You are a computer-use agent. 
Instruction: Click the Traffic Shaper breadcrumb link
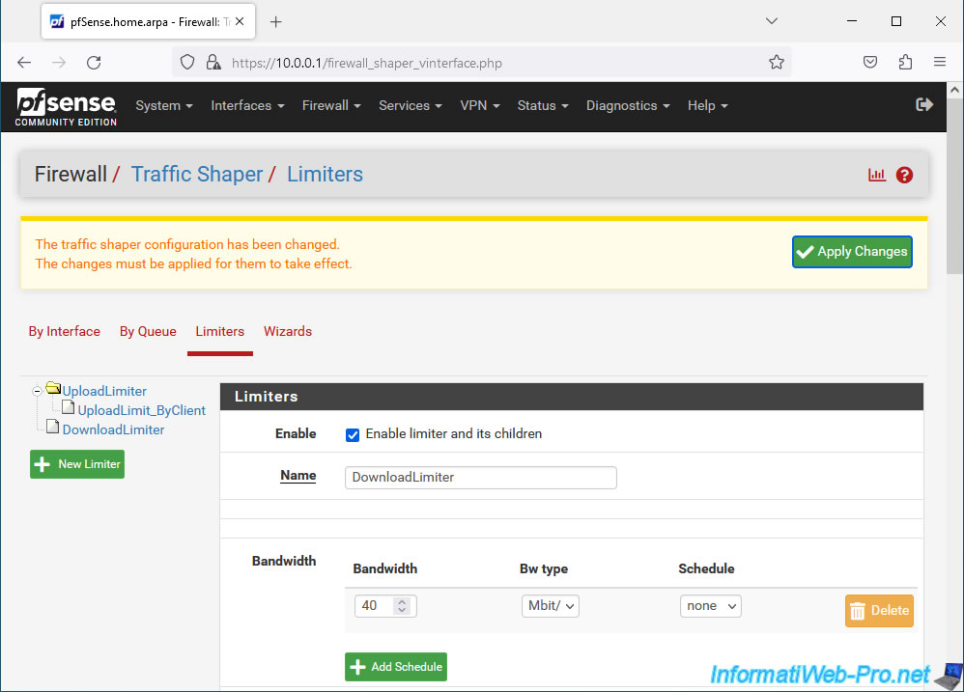click(x=197, y=175)
